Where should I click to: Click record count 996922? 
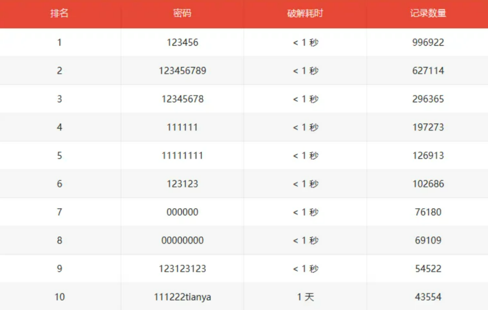tap(428, 43)
